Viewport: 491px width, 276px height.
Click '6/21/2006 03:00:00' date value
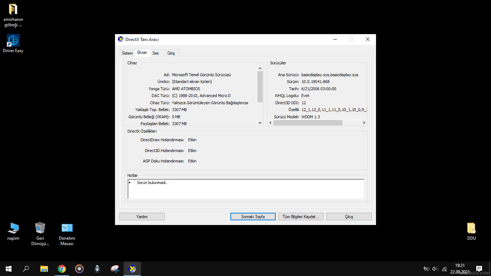pos(319,89)
